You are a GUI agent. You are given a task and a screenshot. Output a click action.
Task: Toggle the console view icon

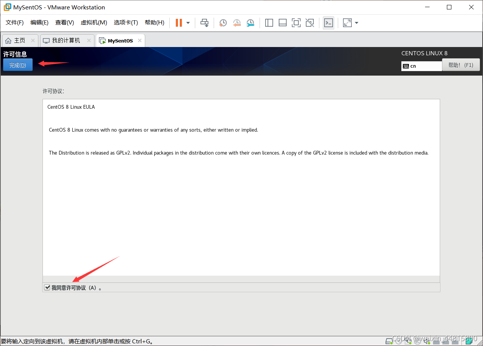(x=328, y=23)
